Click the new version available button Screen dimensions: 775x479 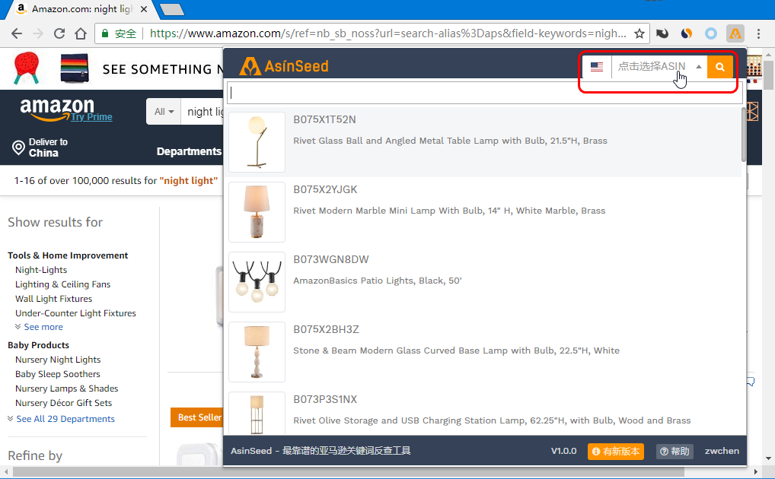(615, 452)
